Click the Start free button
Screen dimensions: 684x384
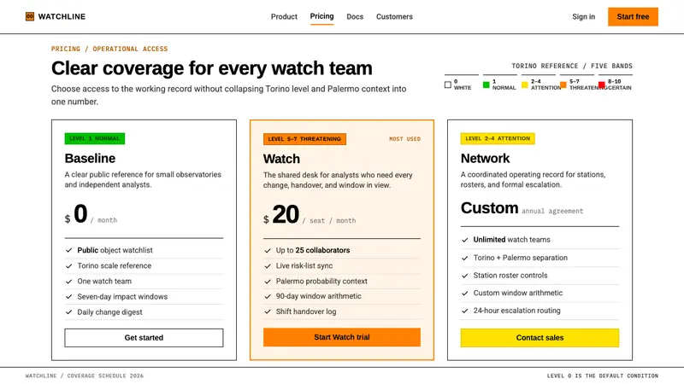coord(633,16)
